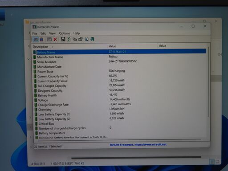Click the Copy Selected Items icon
This screenshot has height=171, width=228.
(x=74, y=39)
